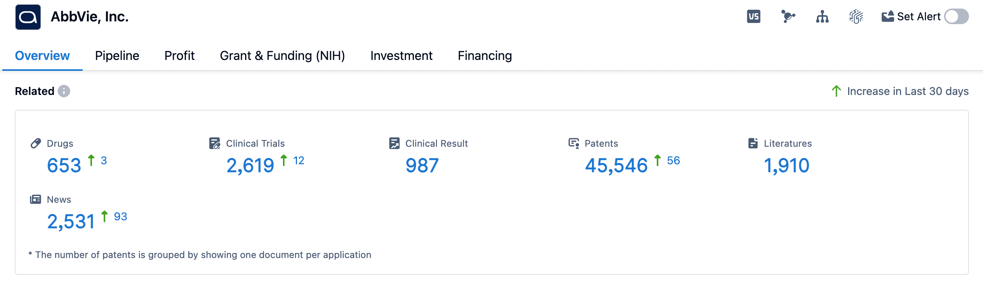
Task: Click the Related info icon
Action: coord(64,91)
